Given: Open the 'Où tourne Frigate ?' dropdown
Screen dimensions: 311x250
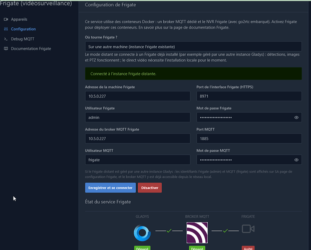Looking at the screenshot, I should pos(193,47).
